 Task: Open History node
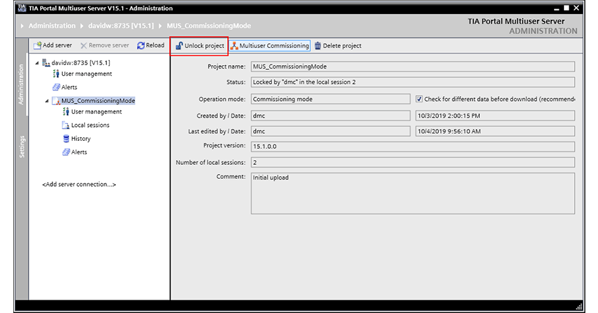click(81, 138)
